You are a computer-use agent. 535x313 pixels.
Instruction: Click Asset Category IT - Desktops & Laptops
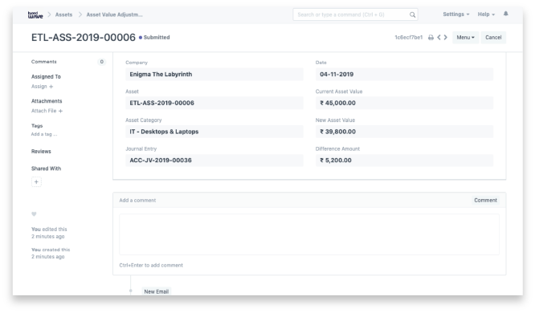click(214, 132)
